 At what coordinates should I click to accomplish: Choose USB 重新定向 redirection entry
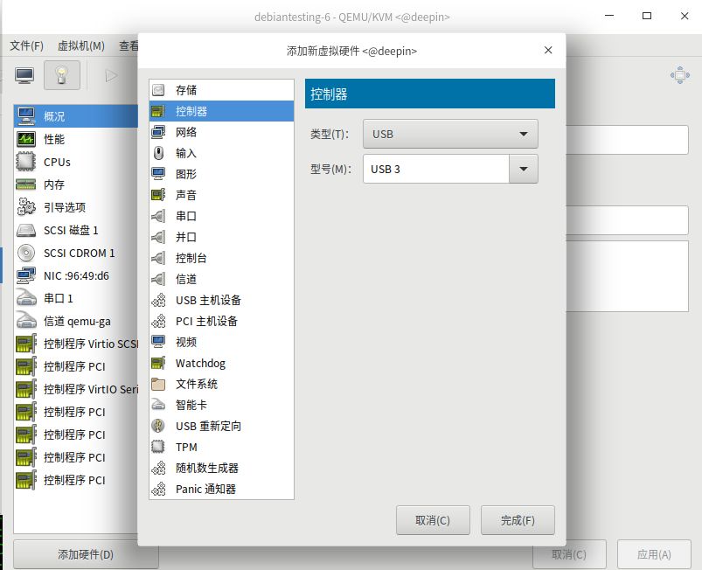[x=221, y=426]
